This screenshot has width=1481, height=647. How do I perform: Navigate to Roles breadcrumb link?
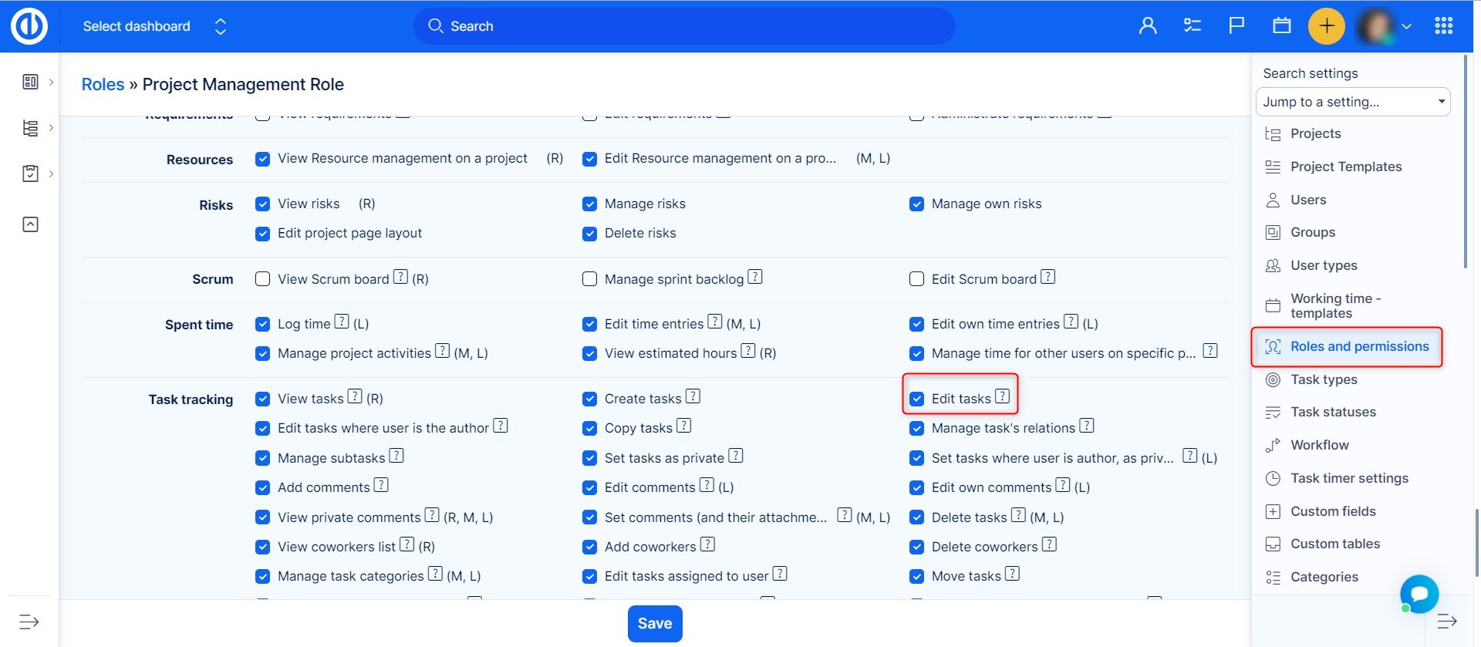pos(103,85)
